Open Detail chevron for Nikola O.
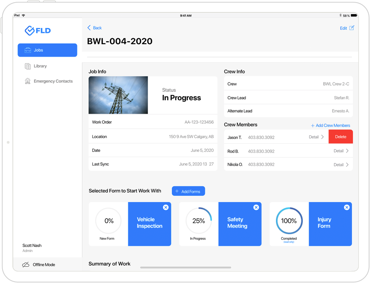370x283 pixels. (341, 165)
